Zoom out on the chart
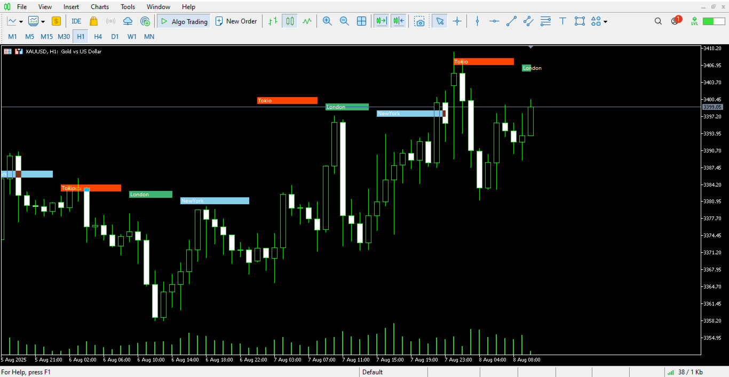This screenshot has width=729, height=377. click(344, 21)
